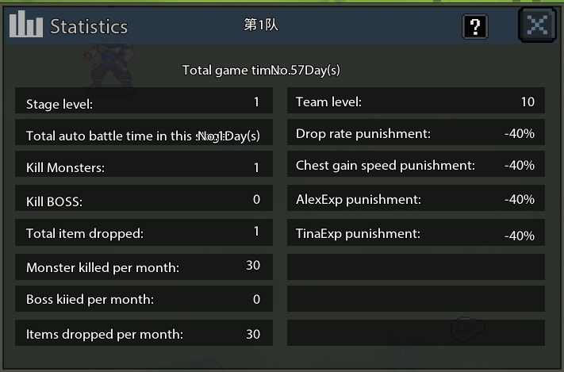Click the Drop rate punishment row
The image size is (564, 372).
[416, 133]
